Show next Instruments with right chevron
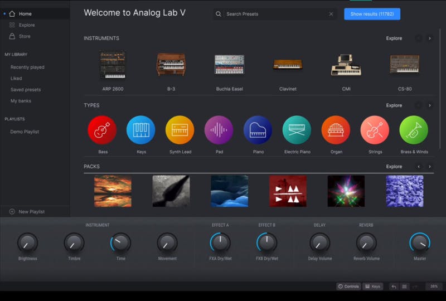The width and height of the screenshot is (446, 301). [429, 38]
